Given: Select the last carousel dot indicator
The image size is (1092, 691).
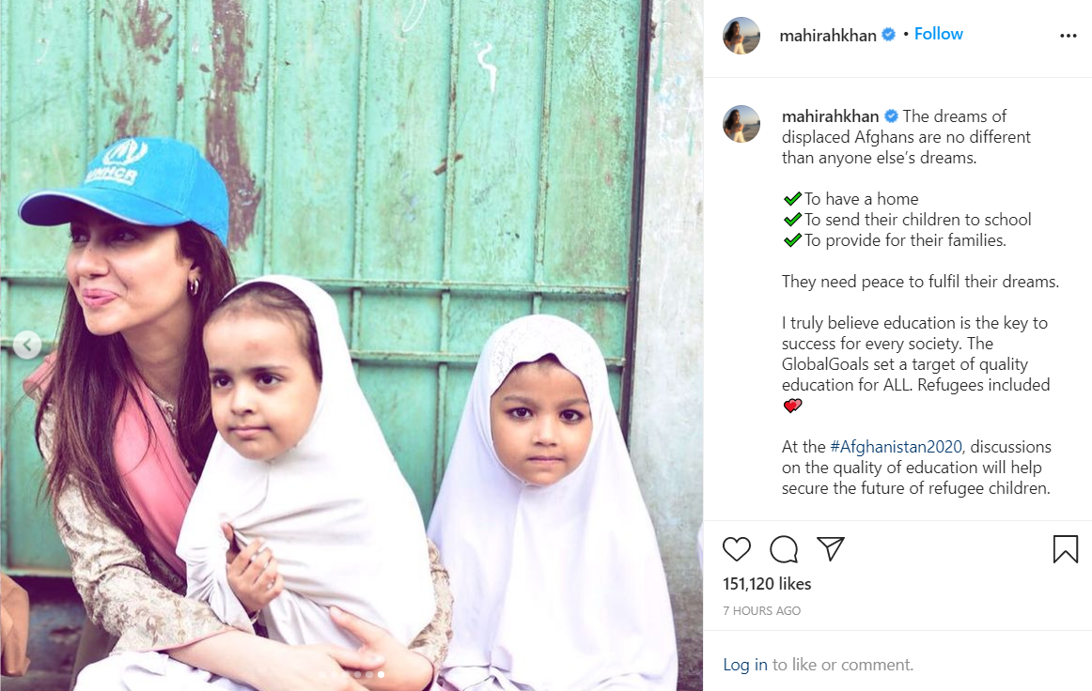Looking at the screenshot, I should 381,674.
